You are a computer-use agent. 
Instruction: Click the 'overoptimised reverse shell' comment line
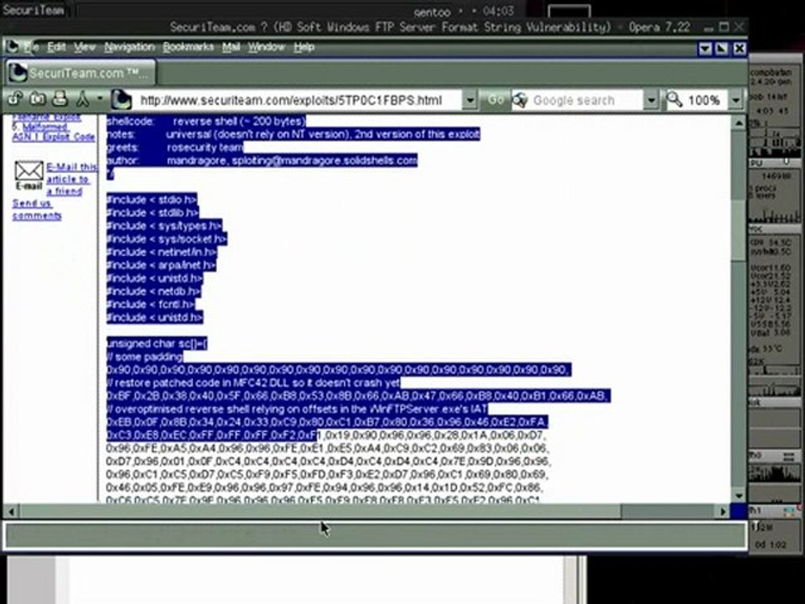(x=296, y=409)
